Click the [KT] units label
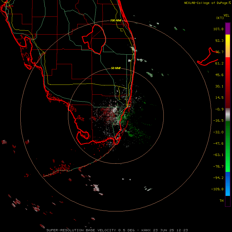Viewport: 232px width, 232px height. pyautogui.click(x=220, y=18)
